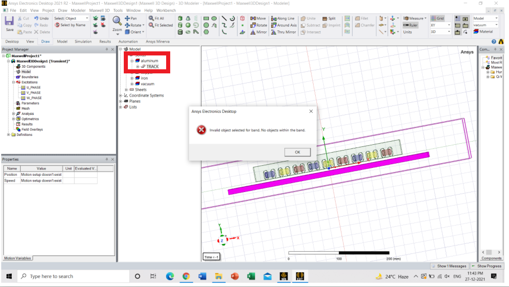Switch to the Results ribbon tab
Viewport: 509px width, 287px height.
(x=105, y=42)
